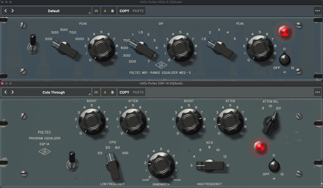Click the MEQ-5 DIP amount knob
Image resolution: width=323 pixels, height=188 pixels.
click(x=180, y=48)
